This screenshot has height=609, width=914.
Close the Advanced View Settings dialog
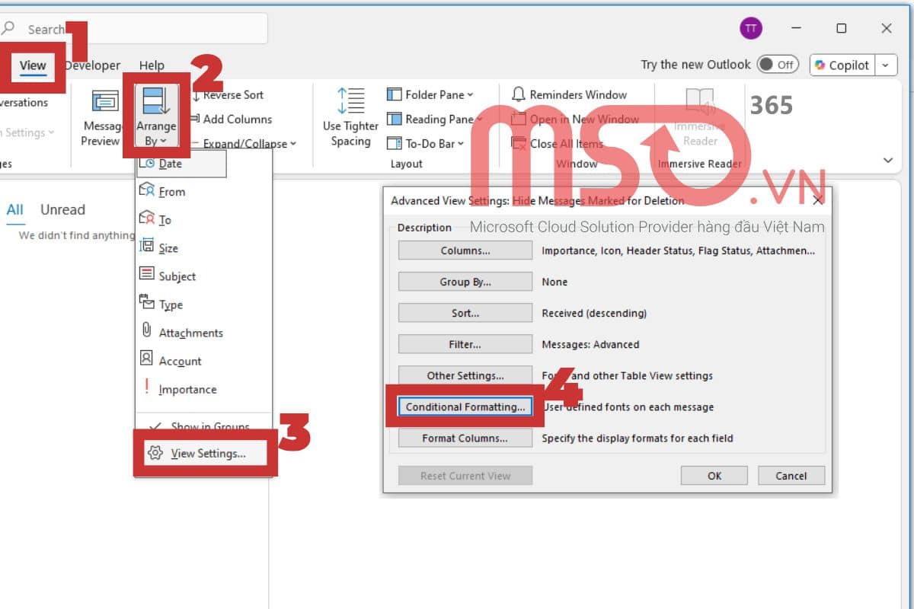[817, 200]
